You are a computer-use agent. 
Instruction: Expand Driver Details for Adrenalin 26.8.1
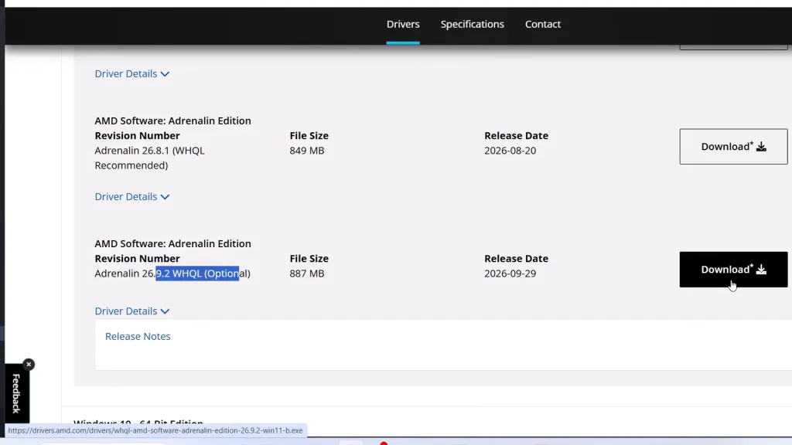(131, 197)
